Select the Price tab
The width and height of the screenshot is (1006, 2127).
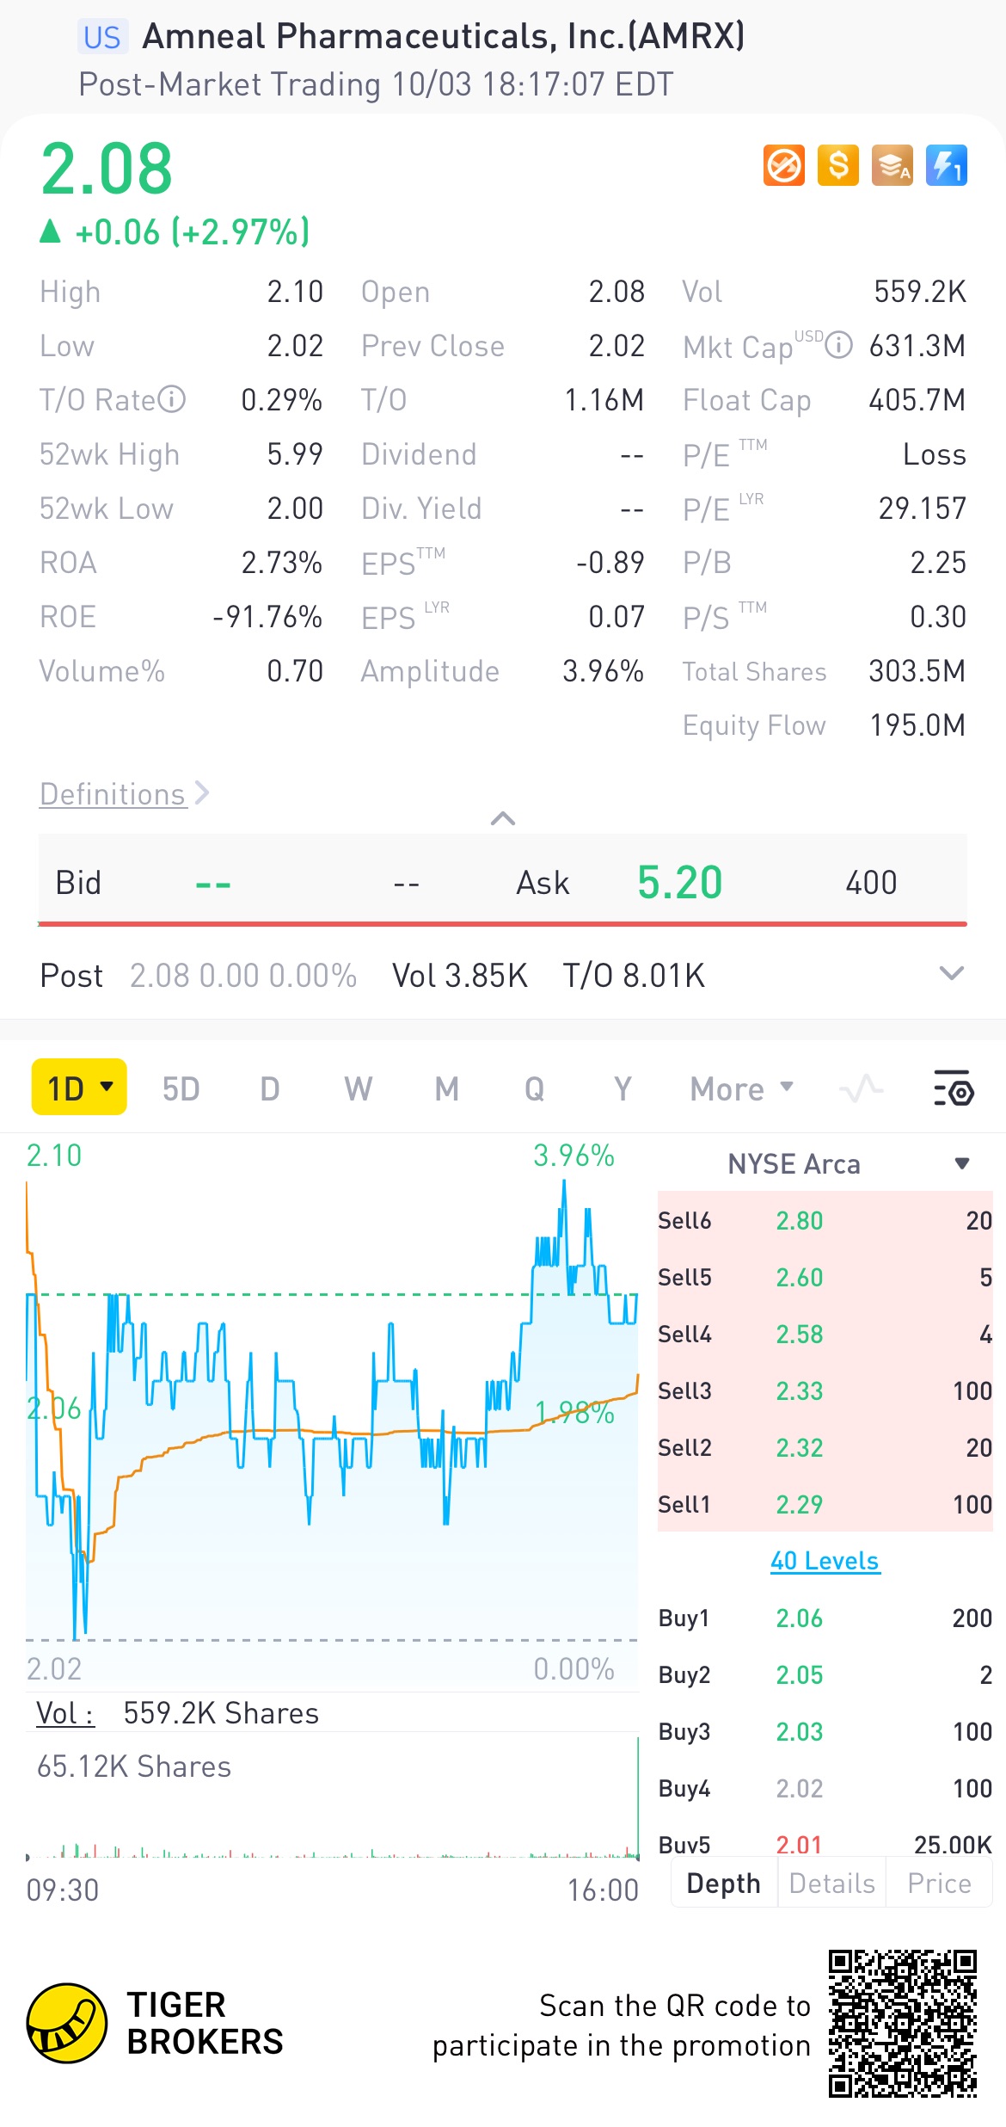click(939, 1883)
